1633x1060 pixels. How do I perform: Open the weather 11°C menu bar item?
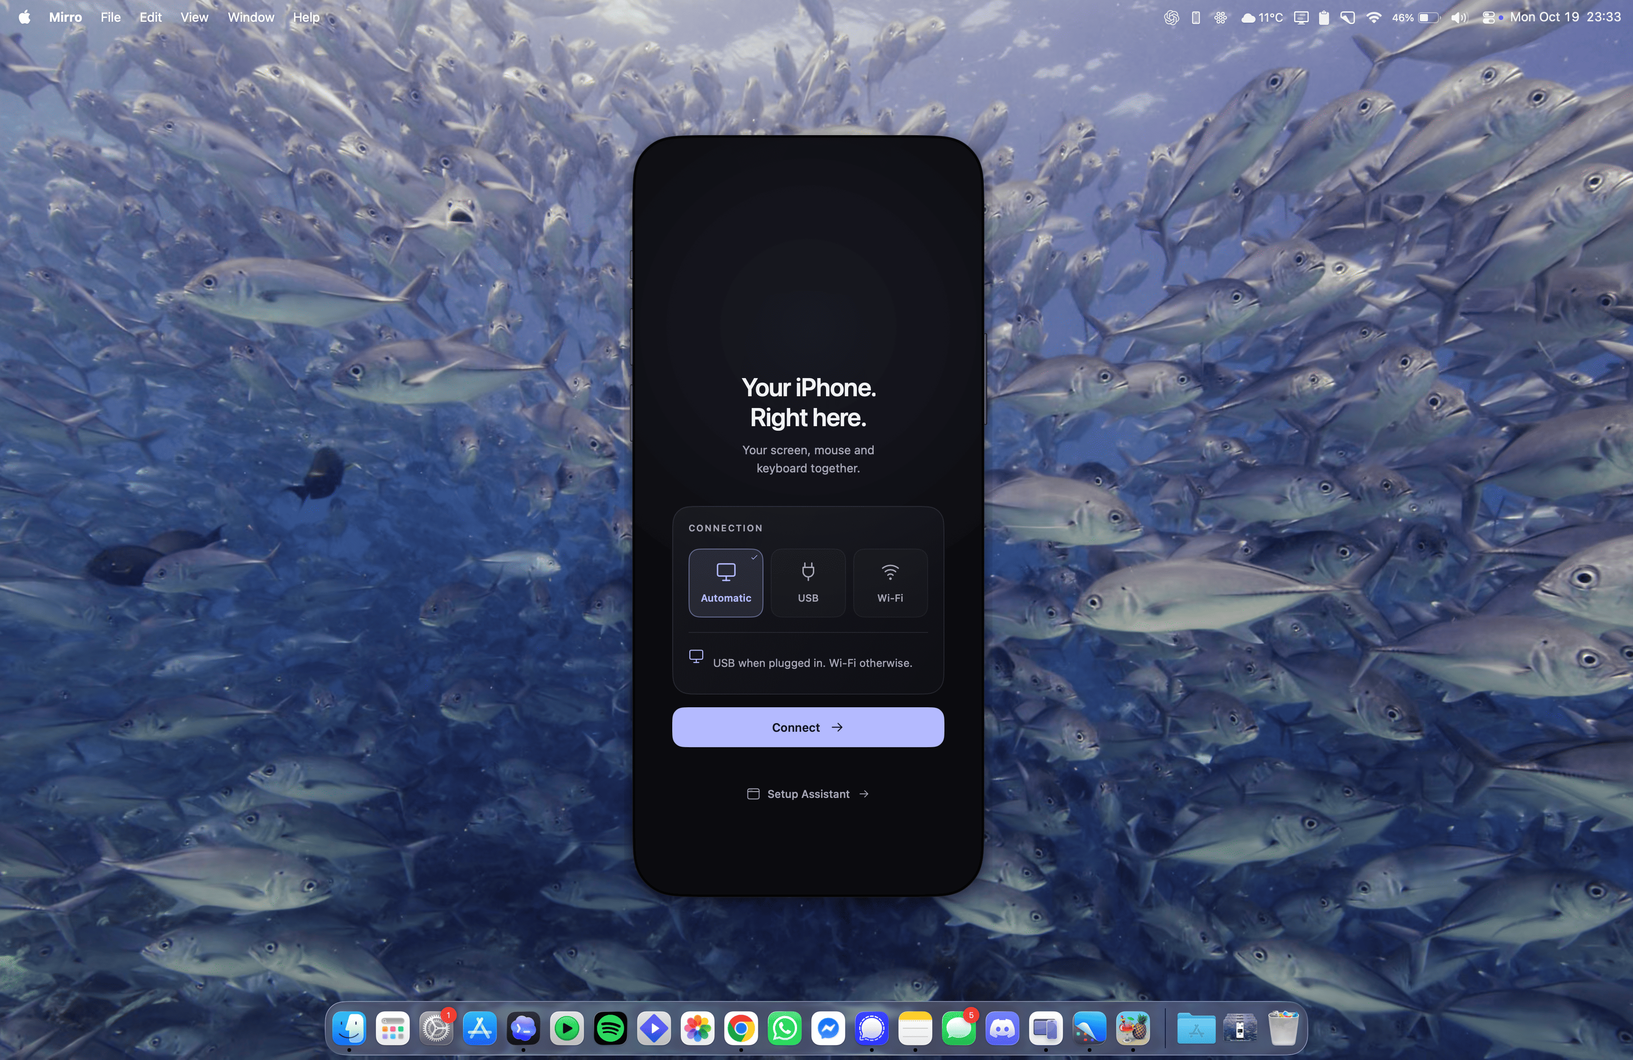(x=1262, y=18)
